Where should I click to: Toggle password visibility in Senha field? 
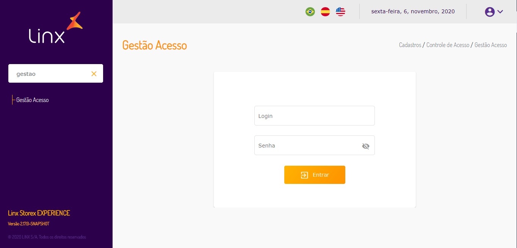click(365, 146)
